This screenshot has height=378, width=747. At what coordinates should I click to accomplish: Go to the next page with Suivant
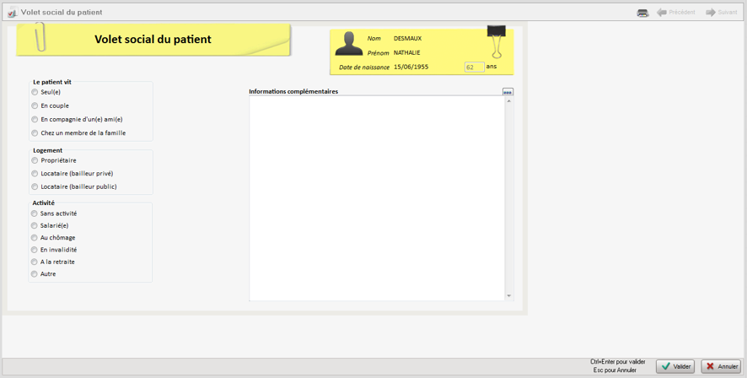(722, 13)
